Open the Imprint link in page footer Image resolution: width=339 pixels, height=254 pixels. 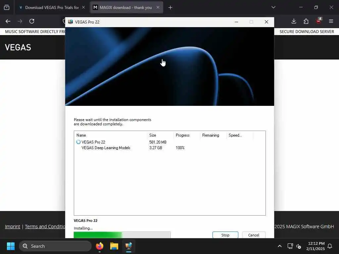tap(13, 227)
